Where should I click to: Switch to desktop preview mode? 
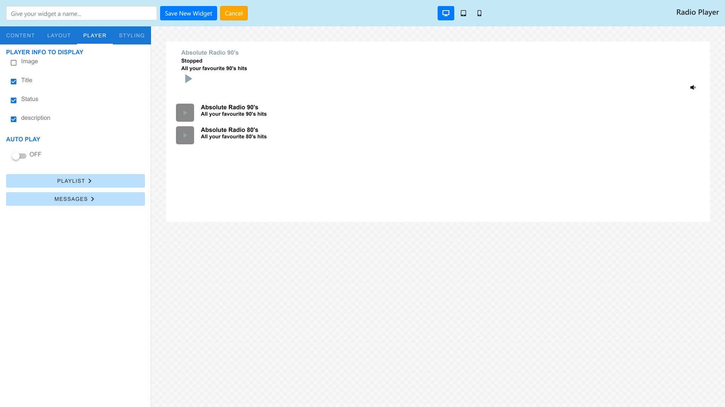coord(446,13)
